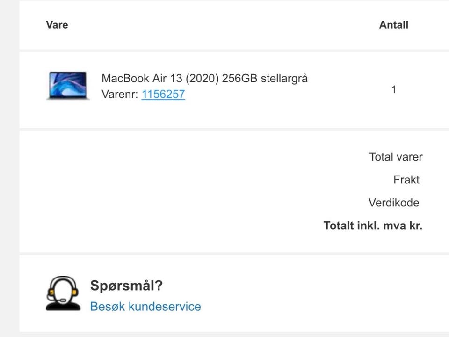Click the 256GB storage text
Screen dimensions: 449x337
point(239,78)
